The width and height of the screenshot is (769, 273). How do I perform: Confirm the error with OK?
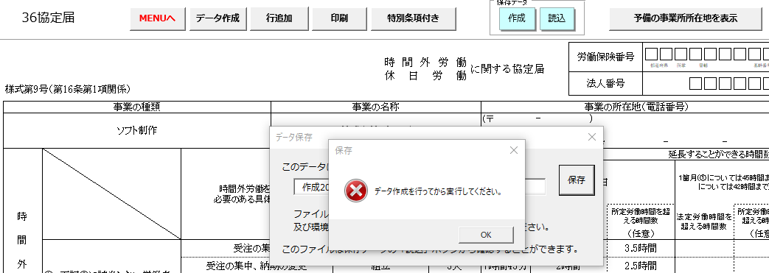pyautogui.click(x=486, y=235)
